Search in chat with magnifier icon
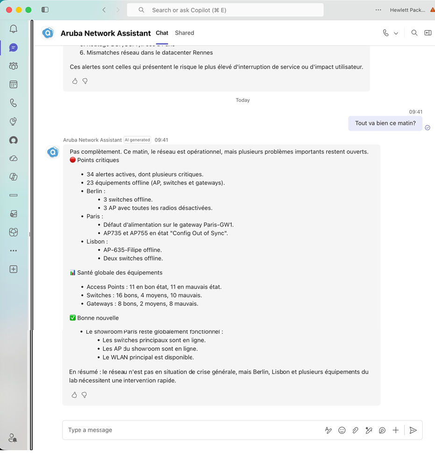The width and height of the screenshot is (435, 453). coord(414,33)
